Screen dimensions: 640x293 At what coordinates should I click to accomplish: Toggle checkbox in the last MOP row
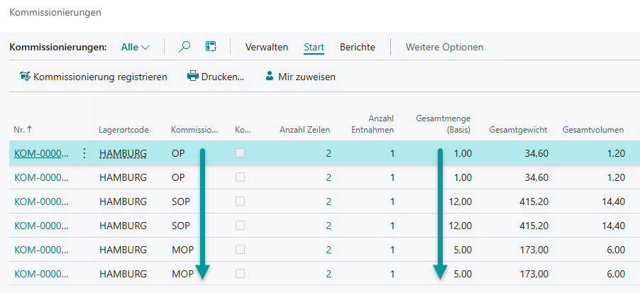[x=241, y=273]
